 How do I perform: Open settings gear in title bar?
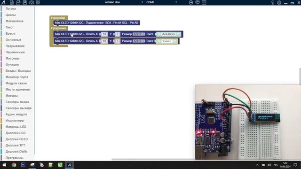pyautogui.click(x=279, y=2)
